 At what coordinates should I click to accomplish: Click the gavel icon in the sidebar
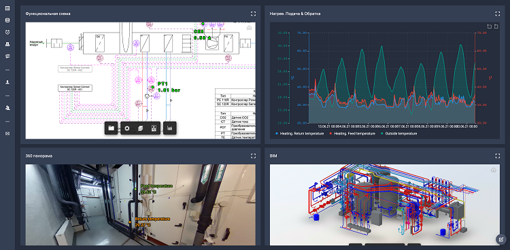7,107
